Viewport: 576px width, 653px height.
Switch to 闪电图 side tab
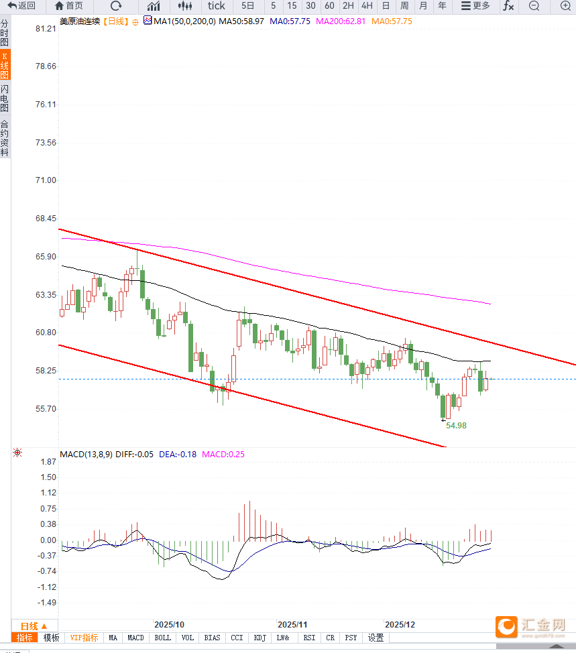pyautogui.click(x=5, y=99)
